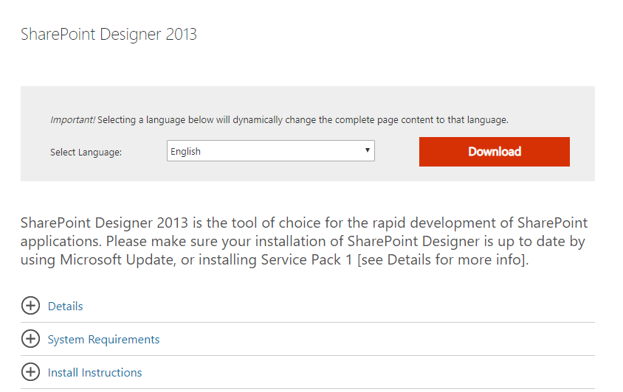Click the italic Important! notice text
Image resolution: width=623 pixels, height=392 pixels.
coord(73,120)
